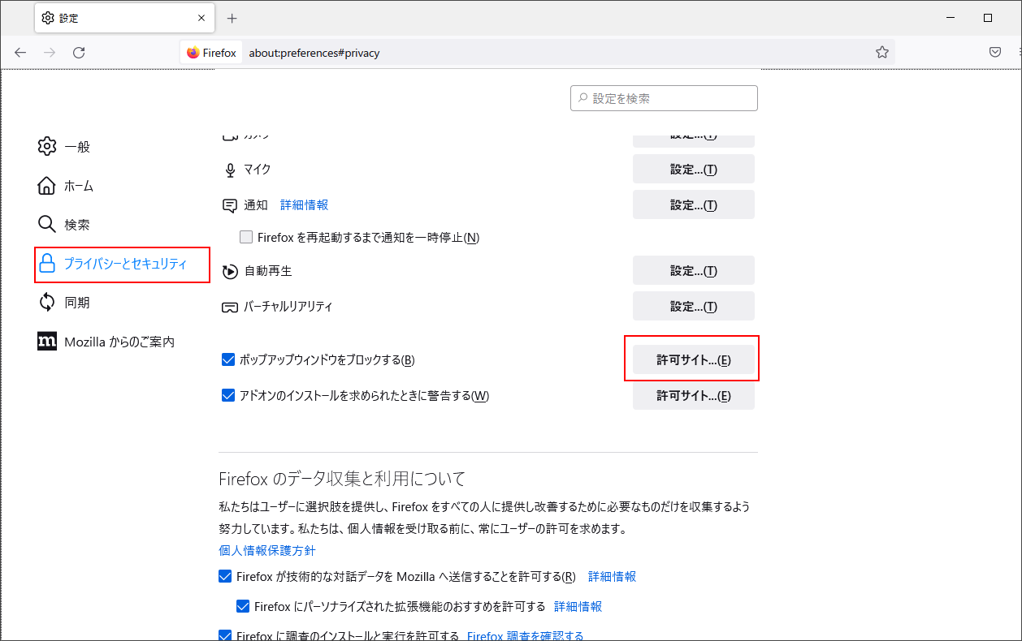Click the 設定を検索 search field
1022x641 pixels.
[x=664, y=97]
